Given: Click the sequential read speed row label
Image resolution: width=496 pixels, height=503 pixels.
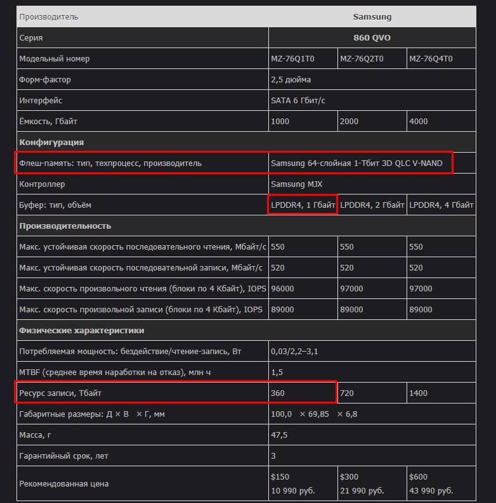Looking at the screenshot, I should click(143, 247).
